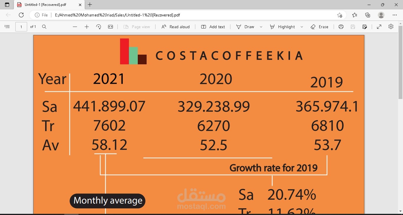Enter PDF full screen mode
The height and width of the screenshot is (215, 403).
(x=379, y=27)
